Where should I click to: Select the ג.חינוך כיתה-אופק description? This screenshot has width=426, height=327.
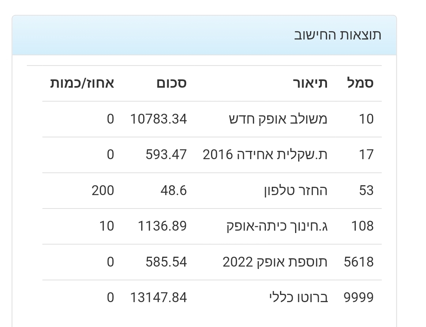click(277, 226)
